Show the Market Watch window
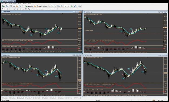Viewport: 169px width, 102px height. 11,6
